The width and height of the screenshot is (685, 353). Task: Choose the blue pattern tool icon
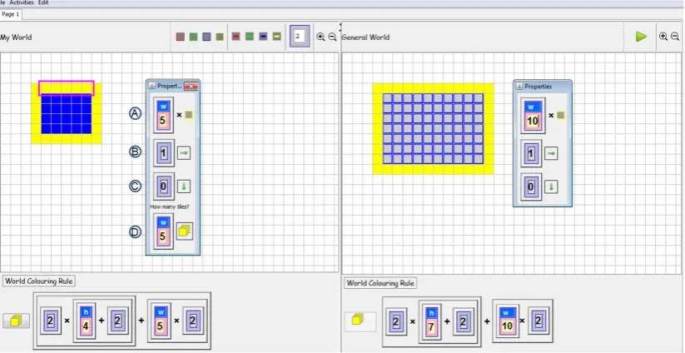point(263,37)
